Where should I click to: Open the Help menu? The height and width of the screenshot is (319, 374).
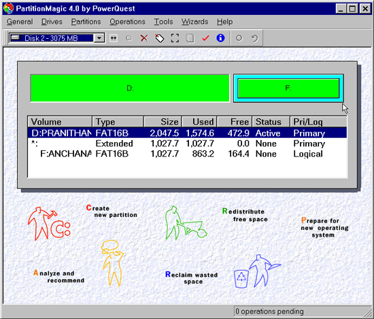click(x=224, y=22)
